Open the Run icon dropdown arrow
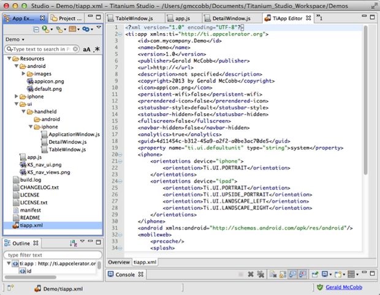 tap(51, 29)
